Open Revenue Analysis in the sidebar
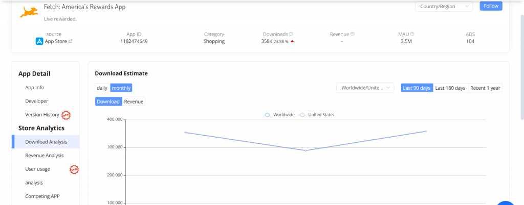This screenshot has width=524, height=205. pyautogui.click(x=45, y=155)
